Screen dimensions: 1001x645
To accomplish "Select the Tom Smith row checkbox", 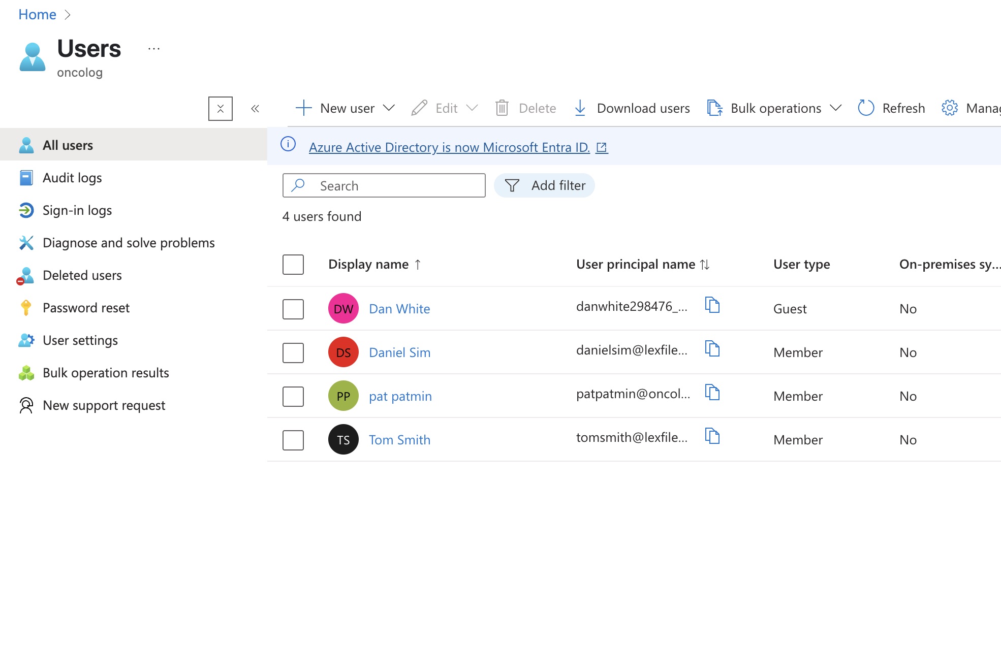I will pyautogui.click(x=293, y=440).
